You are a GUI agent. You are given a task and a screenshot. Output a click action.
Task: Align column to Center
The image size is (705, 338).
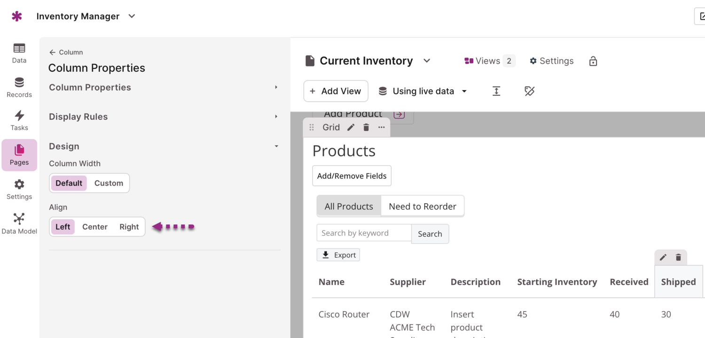click(95, 227)
